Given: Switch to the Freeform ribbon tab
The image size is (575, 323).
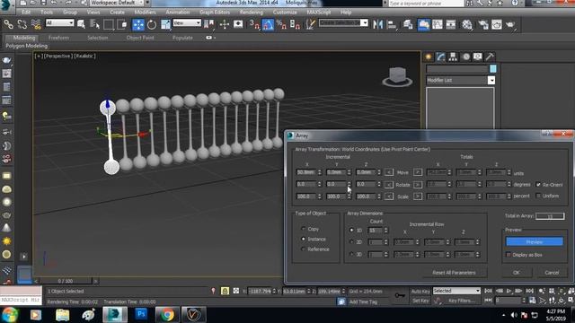Looking at the screenshot, I should pyautogui.click(x=58, y=38).
